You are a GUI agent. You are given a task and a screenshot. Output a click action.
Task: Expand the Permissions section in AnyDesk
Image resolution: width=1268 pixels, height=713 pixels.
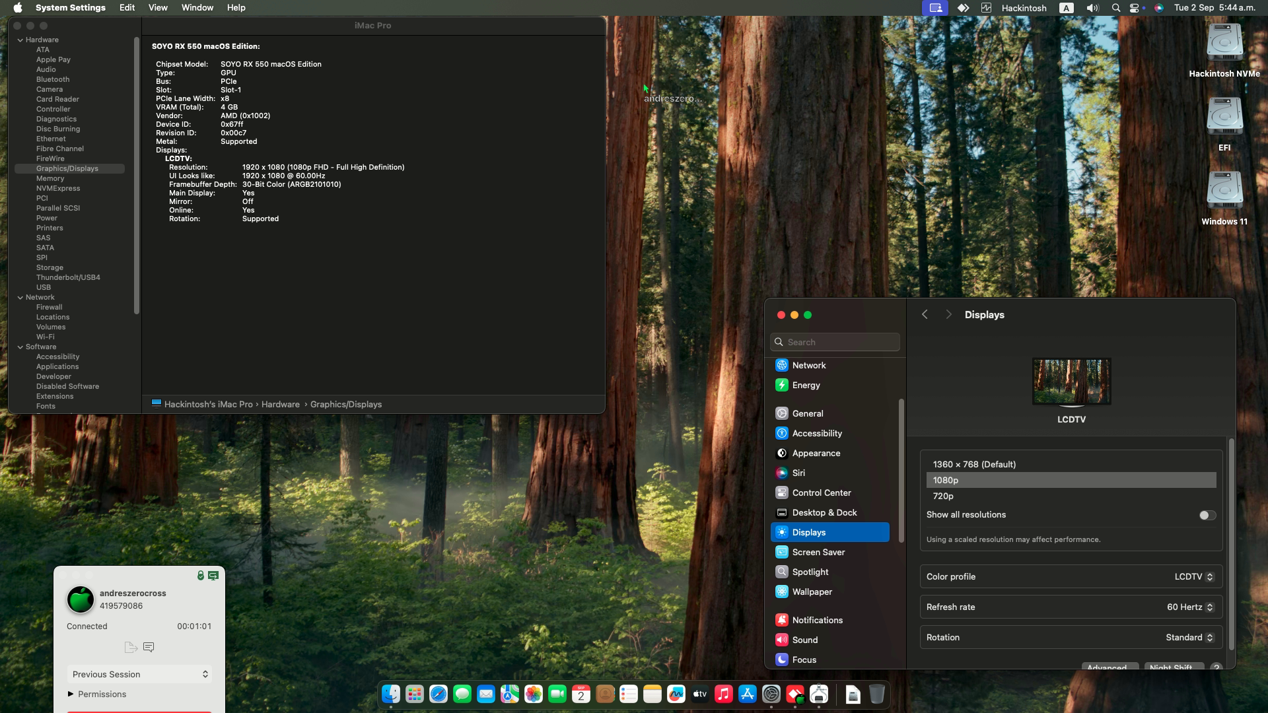pos(71,694)
